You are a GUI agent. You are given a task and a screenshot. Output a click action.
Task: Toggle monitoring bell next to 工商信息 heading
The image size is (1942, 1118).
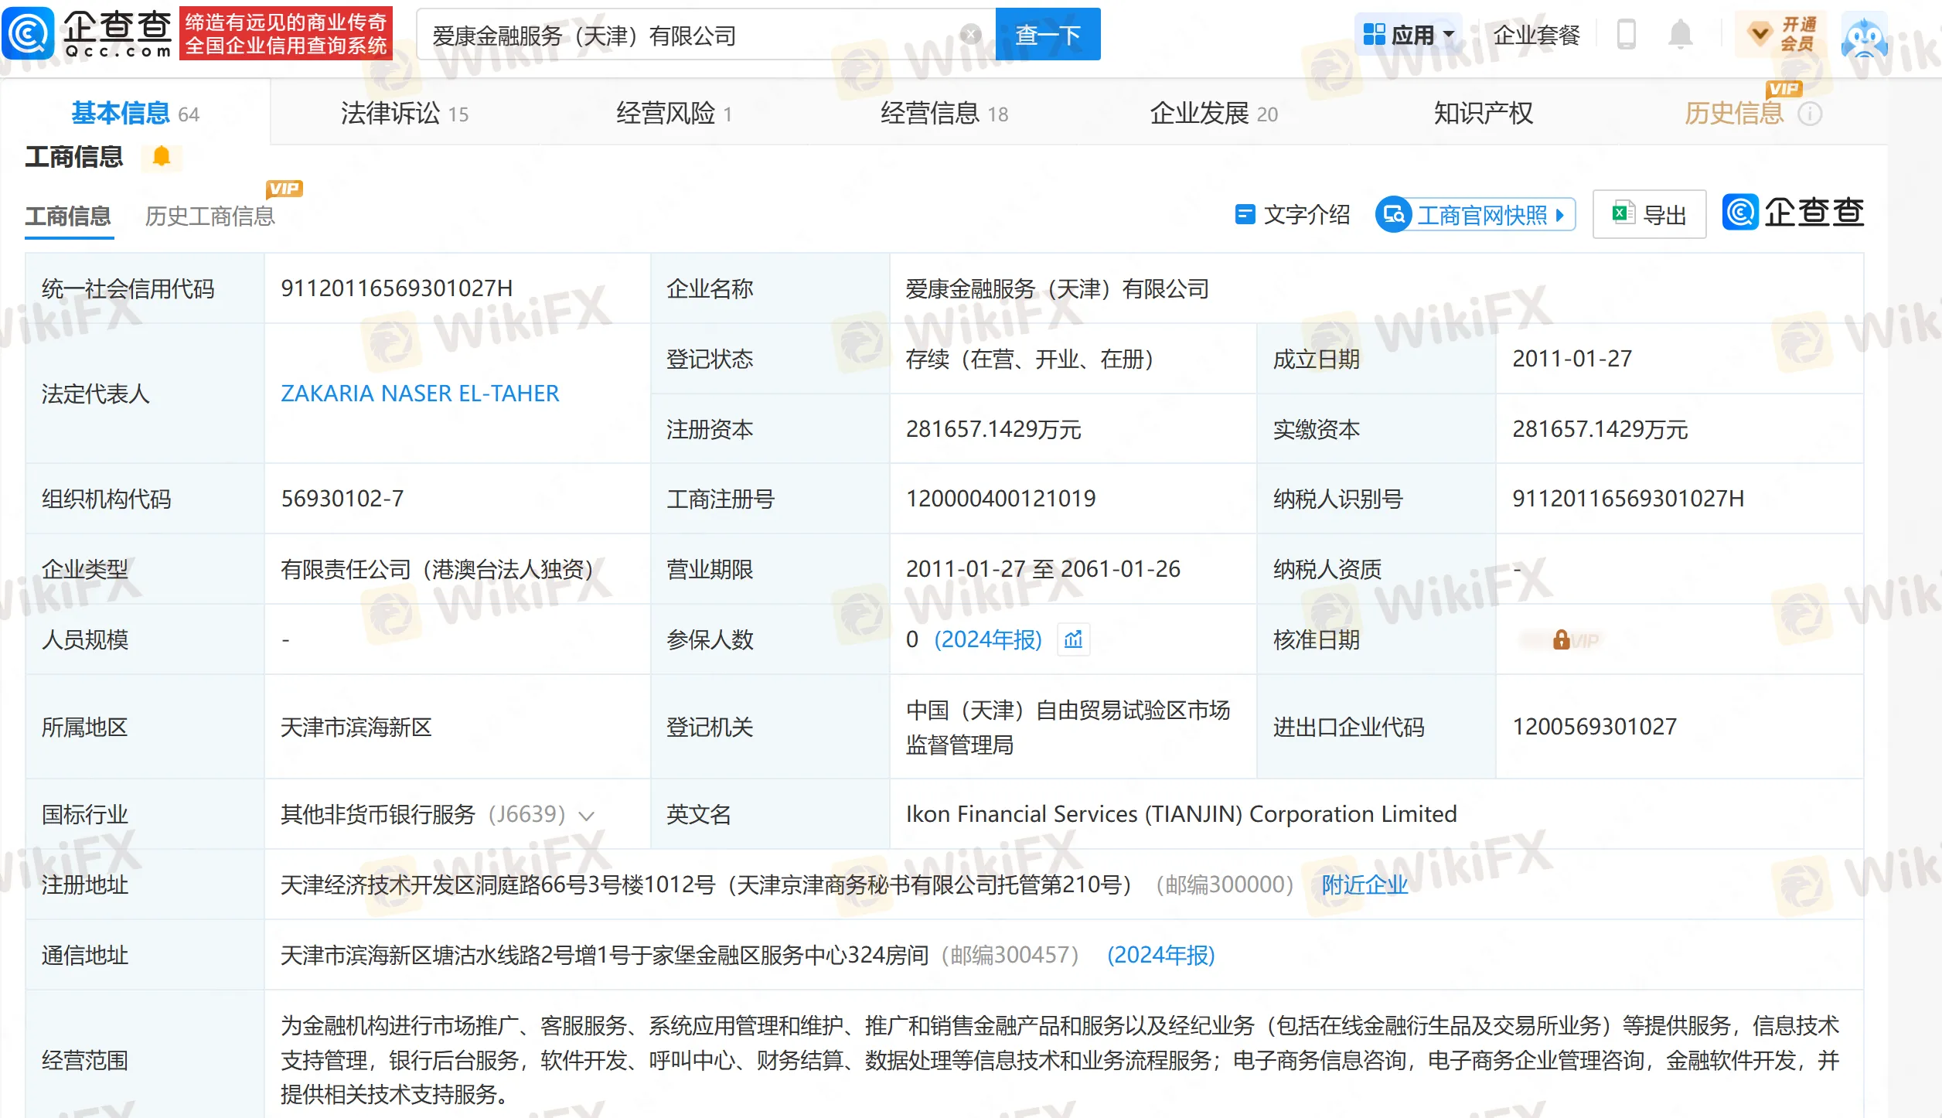tap(161, 157)
